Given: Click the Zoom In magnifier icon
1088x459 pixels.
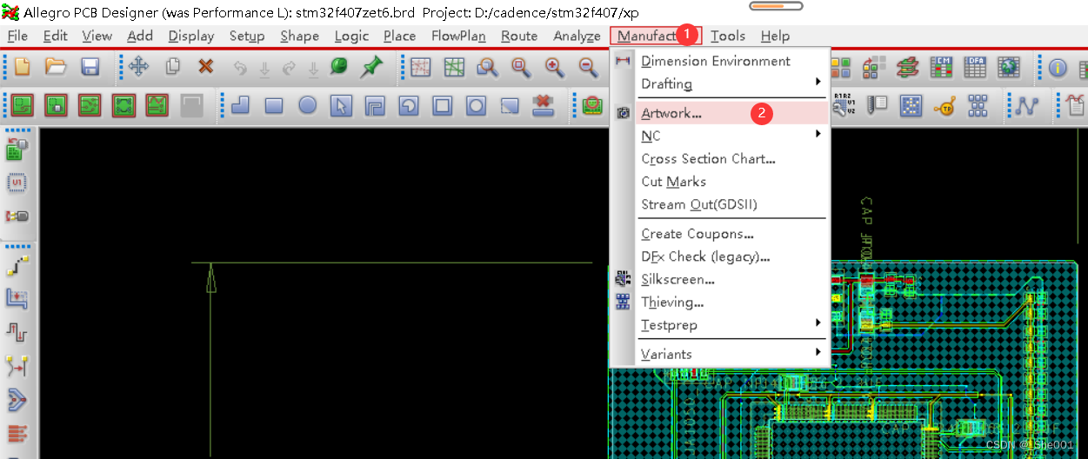Looking at the screenshot, I should pyautogui.click(x=554, y=67).
